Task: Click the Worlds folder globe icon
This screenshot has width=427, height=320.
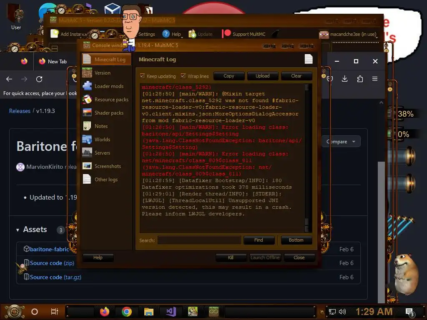Action: (x=87, y=139)
